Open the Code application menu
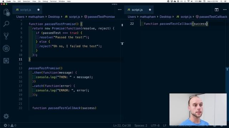Image resolution: width=229 pixels, height=128 pixels. [x=9, y=1]
